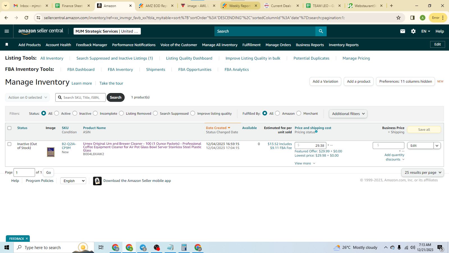This screenshot has height=253, width=449.
Task: Click the price field showing 29.38
Action: 310,146
